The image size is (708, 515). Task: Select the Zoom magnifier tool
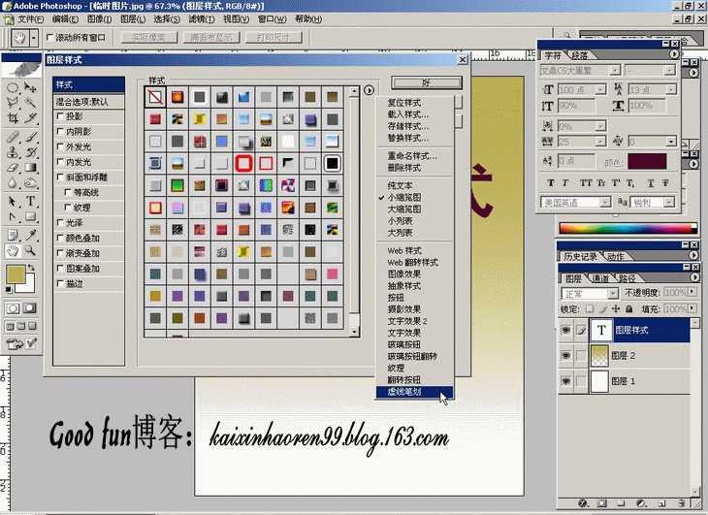[x=30, y=250]
